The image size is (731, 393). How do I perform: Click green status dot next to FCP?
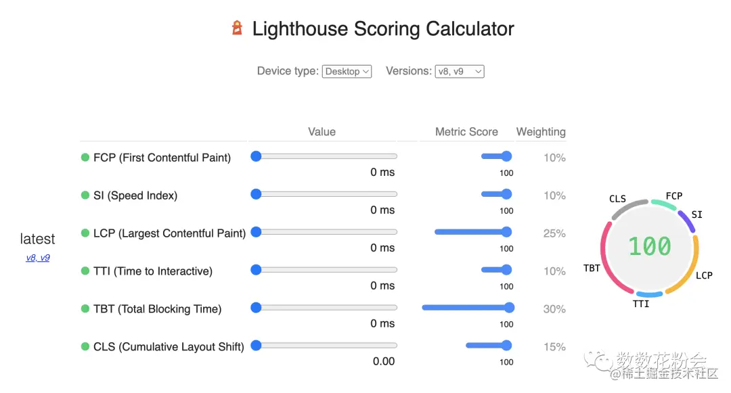85,158
